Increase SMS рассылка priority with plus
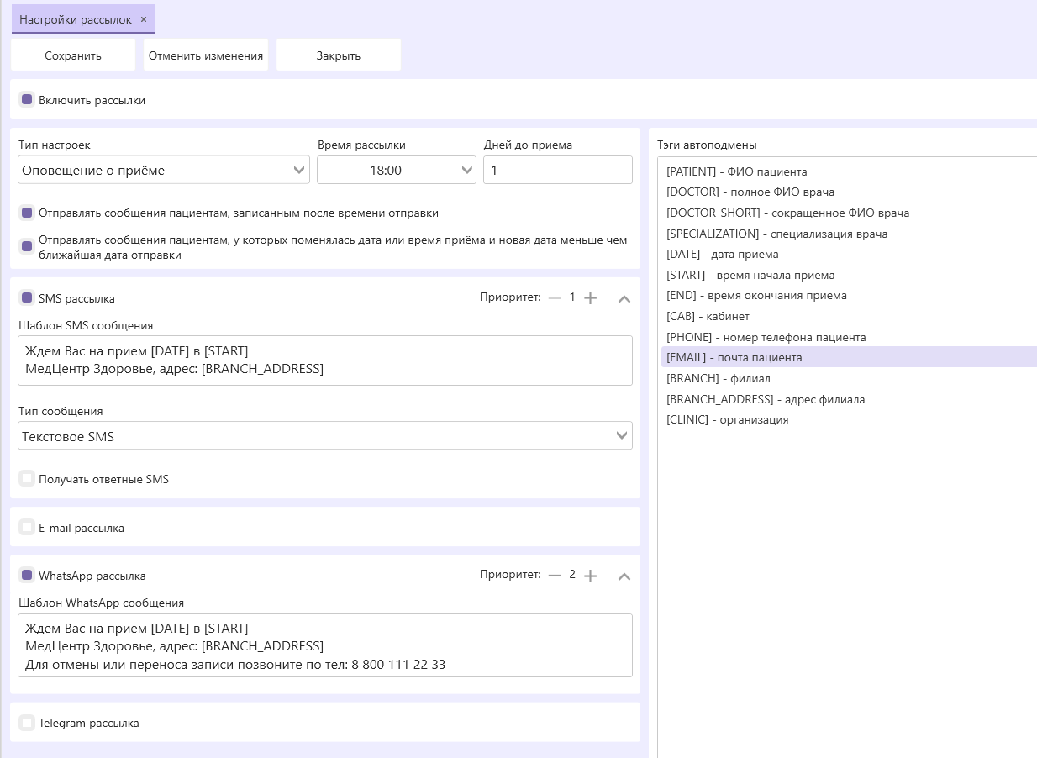 pos(591,298)
